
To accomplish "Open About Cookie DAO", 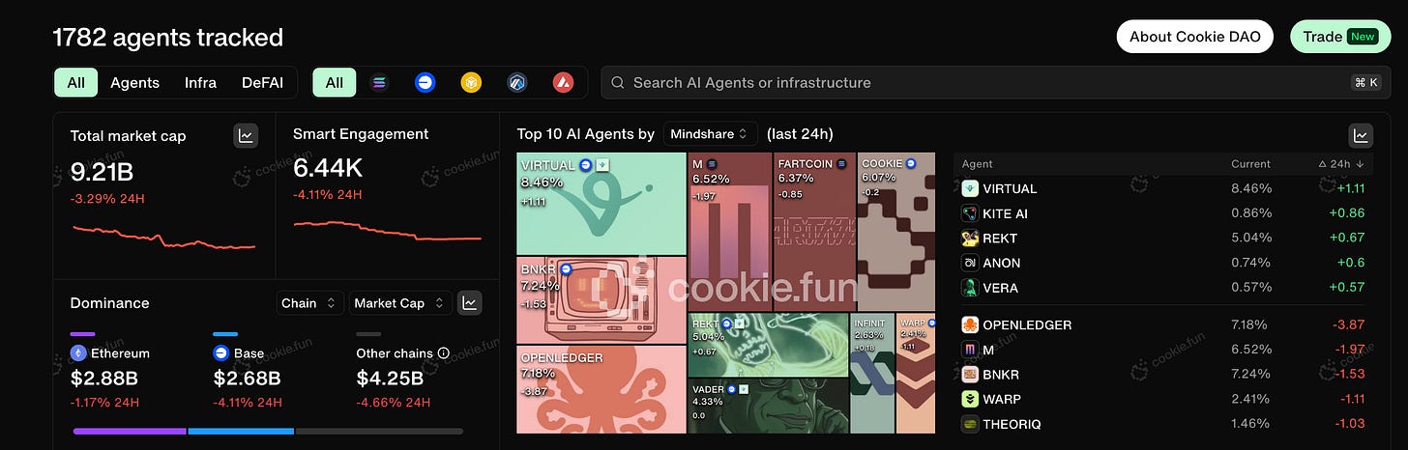I will point(1195,37).
